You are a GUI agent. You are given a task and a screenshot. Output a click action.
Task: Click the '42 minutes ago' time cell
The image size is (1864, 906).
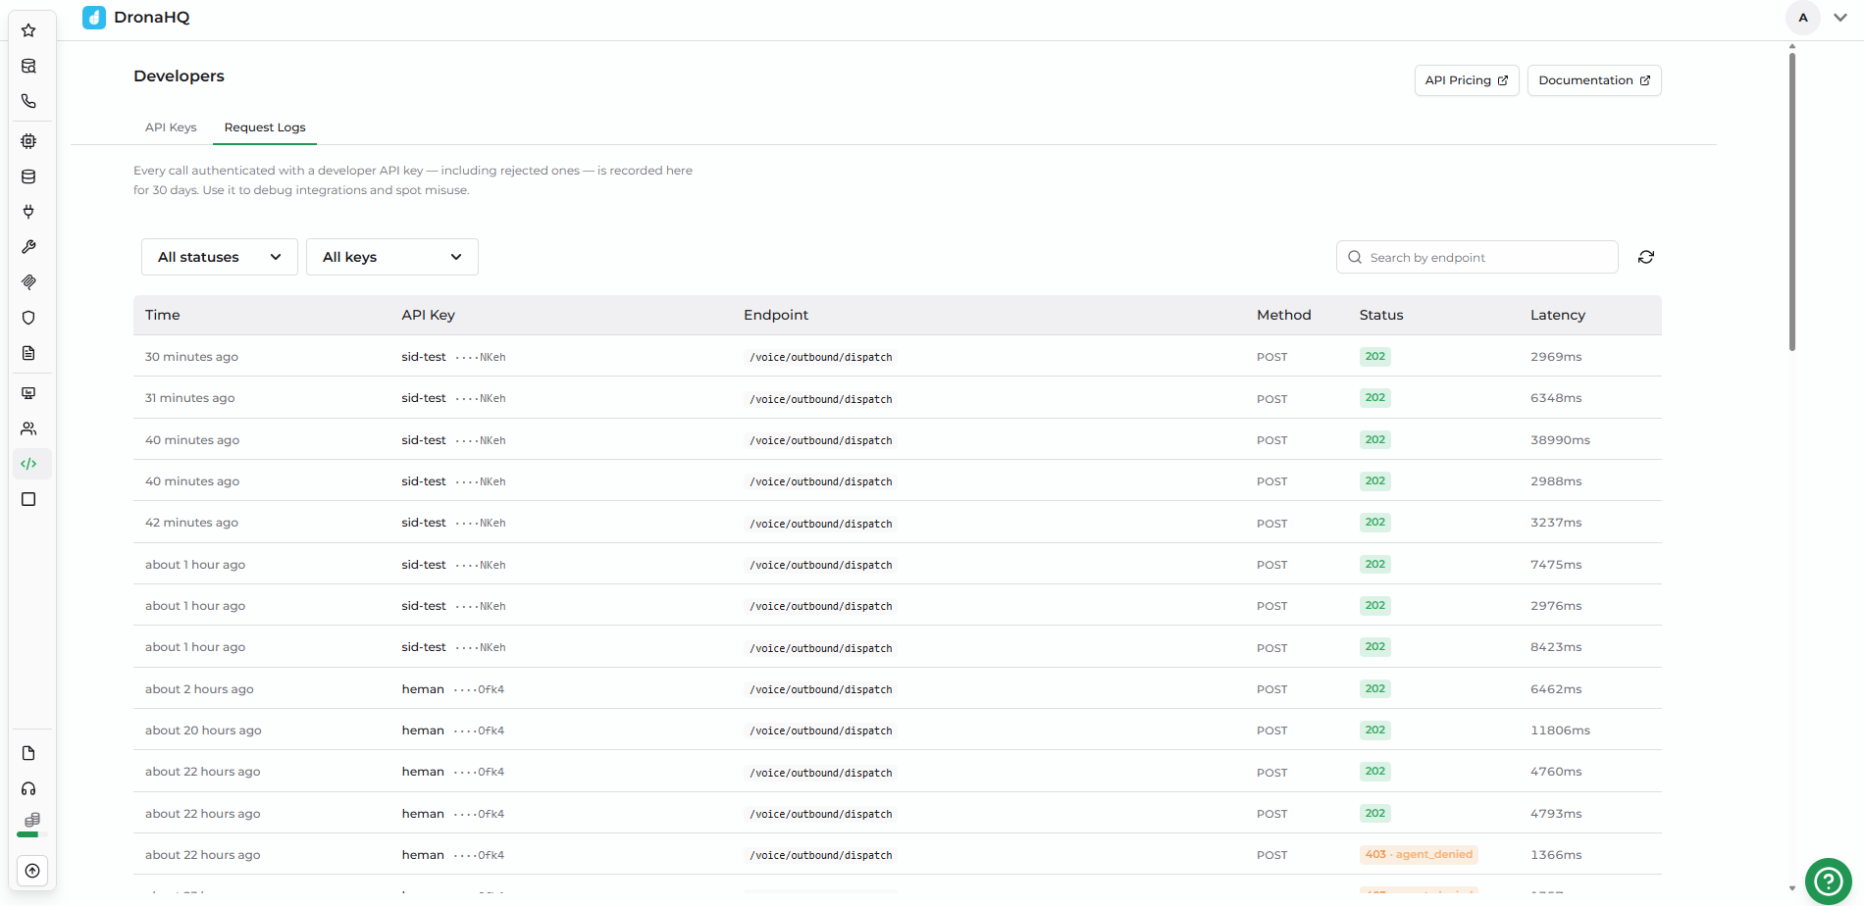[191, 523]
